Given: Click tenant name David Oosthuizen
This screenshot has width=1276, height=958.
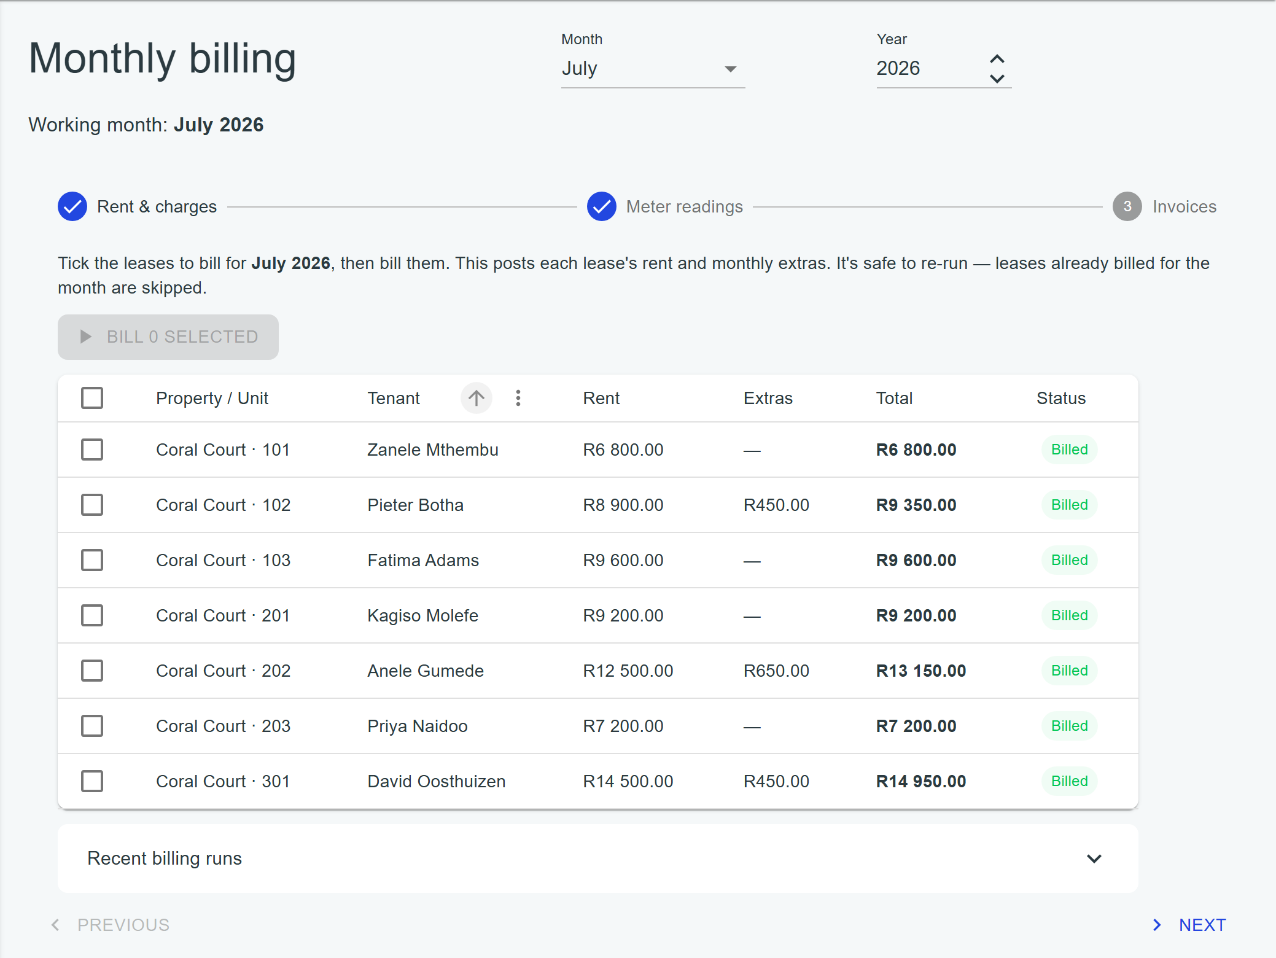Looking at the screenshot, I should point(437,781).
